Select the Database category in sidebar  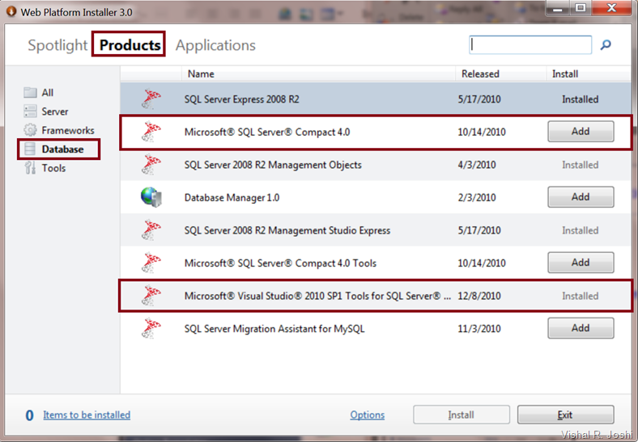62,149
